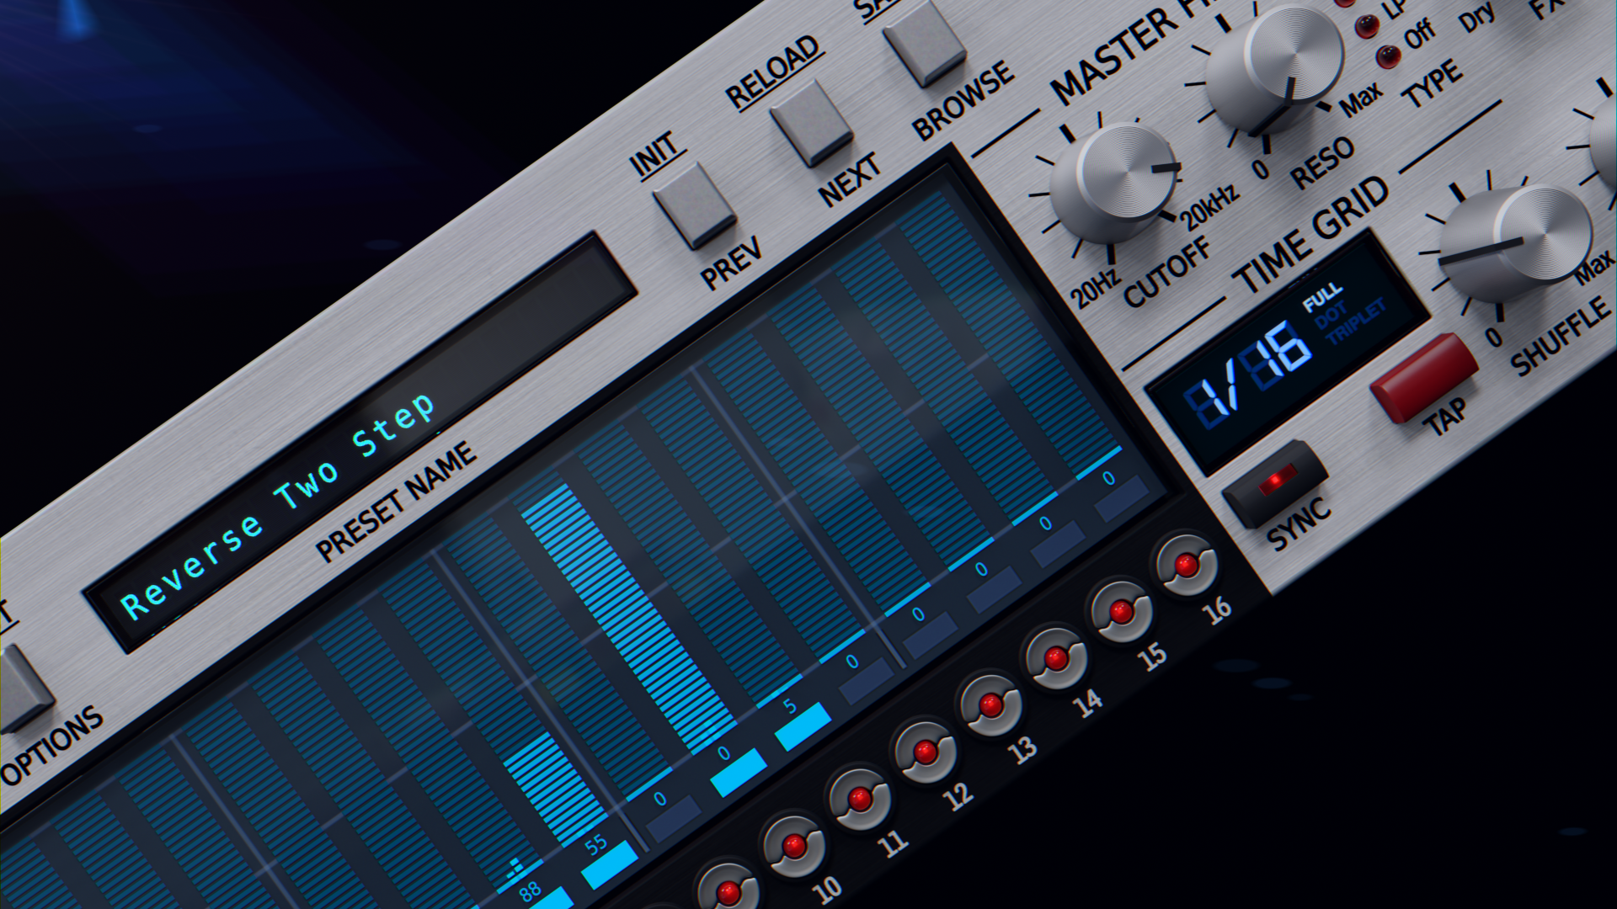The height and width of the screenshot is (909, 1617).
Task: Toggle the SYNC switch
Action: [x=1275, y=483]
